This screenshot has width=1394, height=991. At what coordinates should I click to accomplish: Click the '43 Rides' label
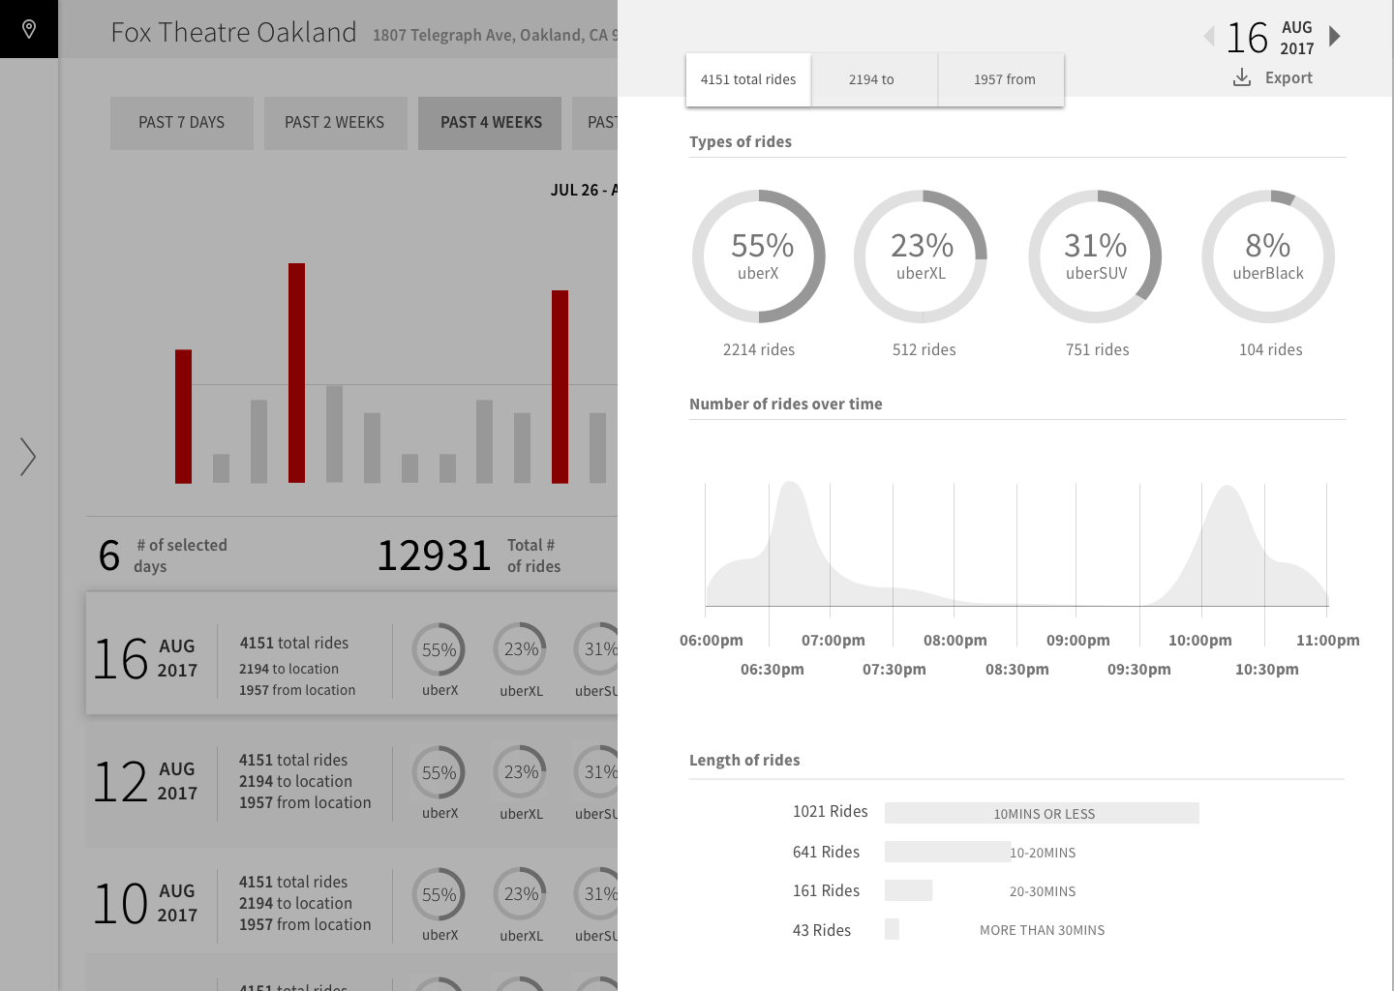tap(822, 930)
